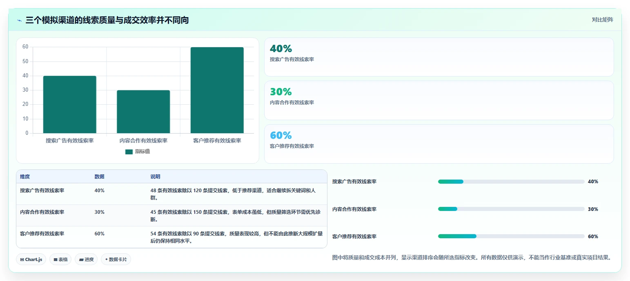Click the lightning icon beside the title

(20, 20)
